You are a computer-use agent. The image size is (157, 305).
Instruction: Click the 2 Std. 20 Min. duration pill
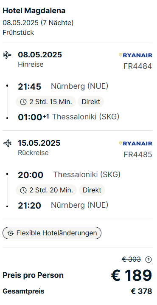[46, 190]
